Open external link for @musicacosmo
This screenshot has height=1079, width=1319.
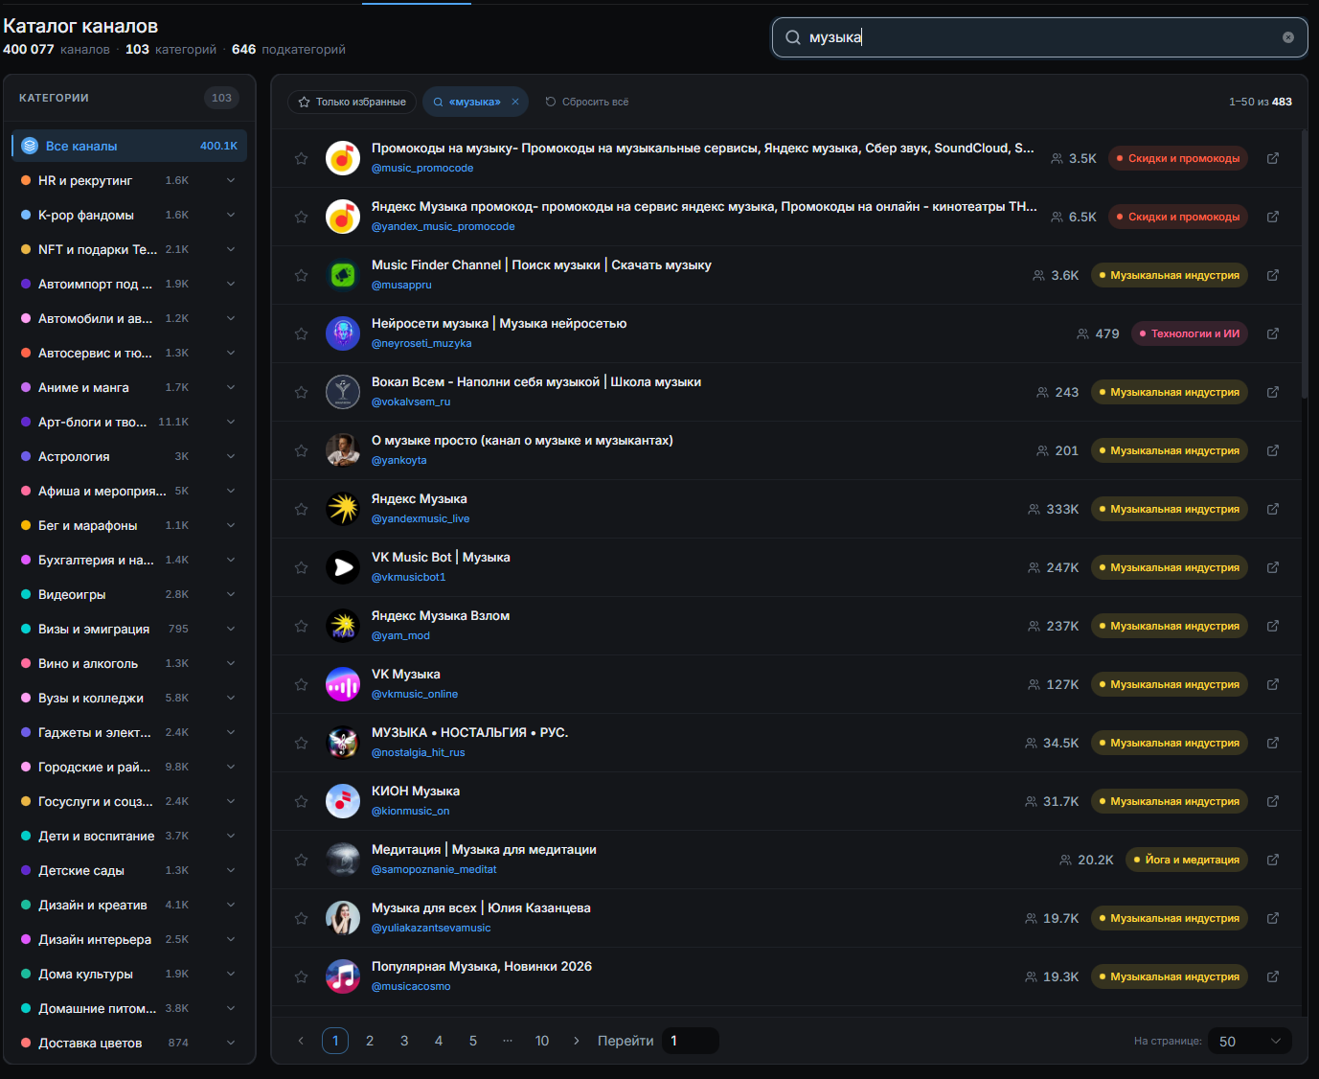click(x=1273, y=976)
